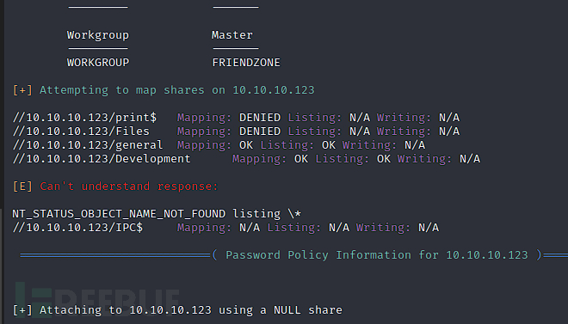This screenshot has height=324, width=568.
Task: Click the 'listing \*' text
Action: (267, 214)
